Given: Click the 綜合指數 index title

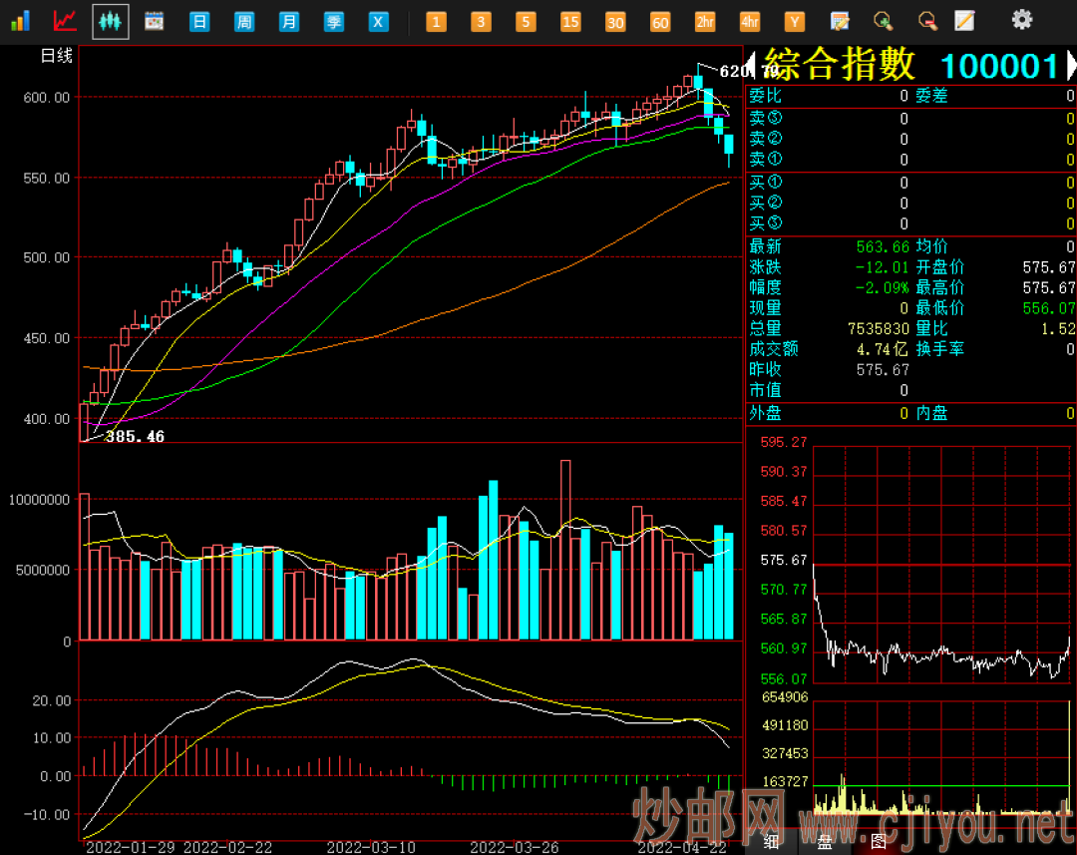Looking at the screenshot, I should coord(841,66).
